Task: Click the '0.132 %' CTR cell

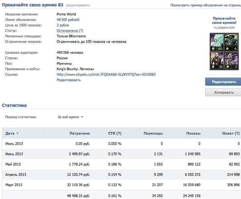Action: pyautogui.click(x=114, y=185)
